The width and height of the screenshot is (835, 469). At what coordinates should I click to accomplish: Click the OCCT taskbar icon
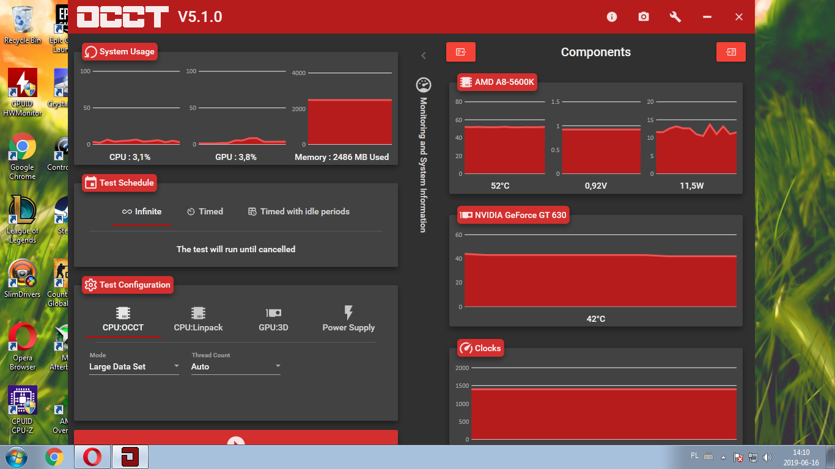131,457
